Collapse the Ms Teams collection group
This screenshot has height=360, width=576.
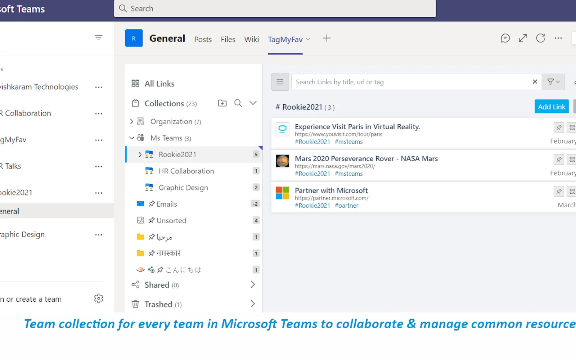[x=131, y=138]
